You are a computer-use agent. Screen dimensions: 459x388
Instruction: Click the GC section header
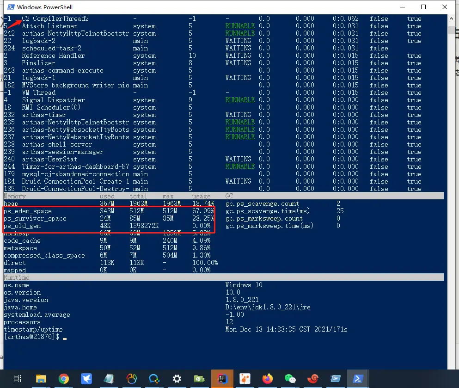(x=229, y=196)
